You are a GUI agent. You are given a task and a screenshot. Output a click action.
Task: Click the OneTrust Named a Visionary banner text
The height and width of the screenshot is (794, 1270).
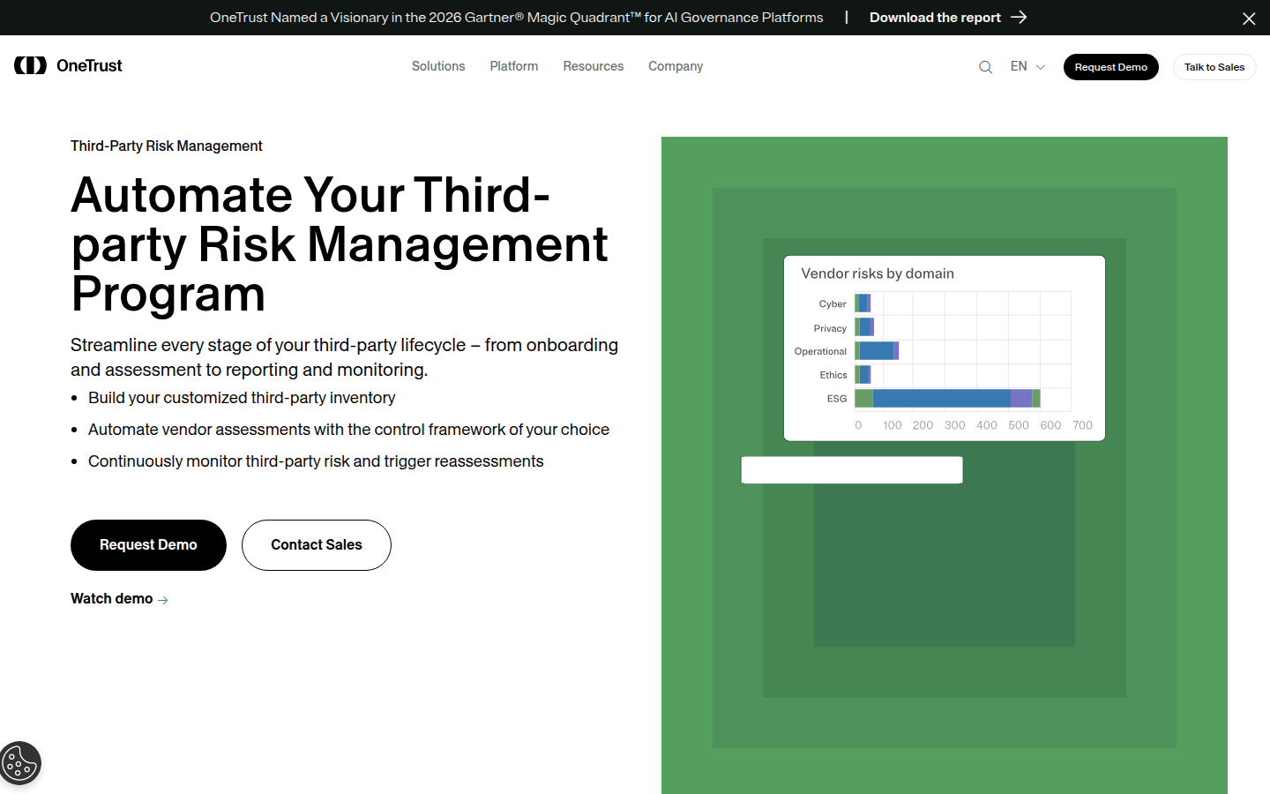point(517,18)
